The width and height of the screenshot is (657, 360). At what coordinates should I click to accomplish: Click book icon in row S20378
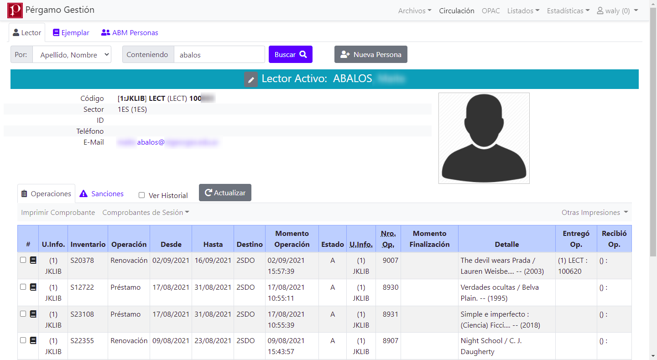[x=33, y=260]
